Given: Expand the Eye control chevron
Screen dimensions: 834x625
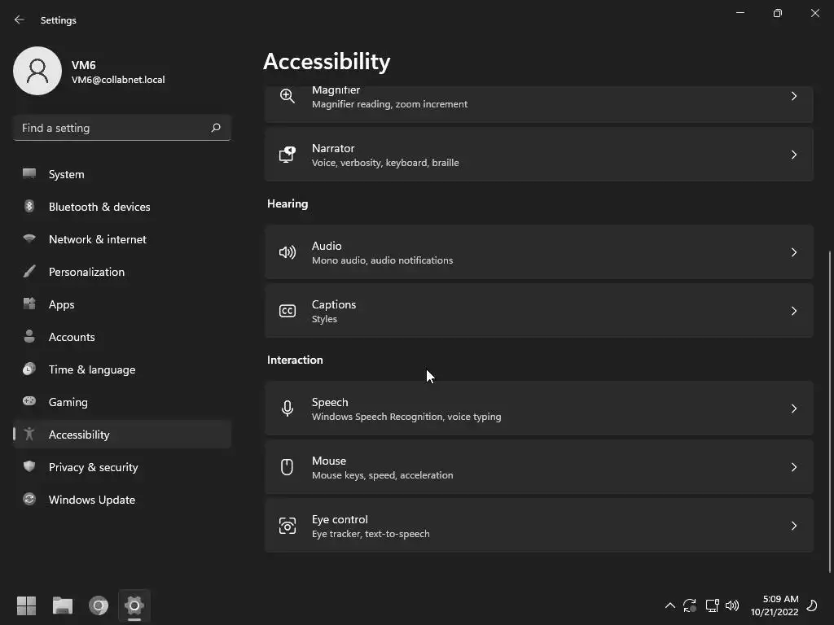Looking at the screenshot, I should point(794,526).
